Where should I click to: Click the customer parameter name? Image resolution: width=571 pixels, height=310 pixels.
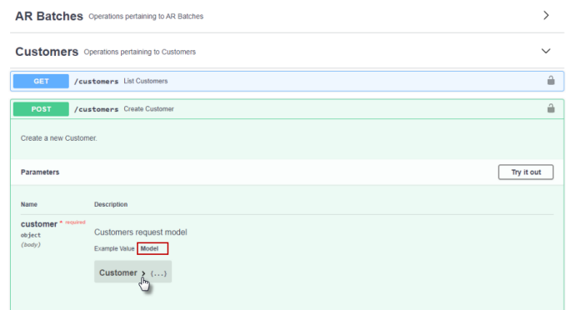point(39,224)
